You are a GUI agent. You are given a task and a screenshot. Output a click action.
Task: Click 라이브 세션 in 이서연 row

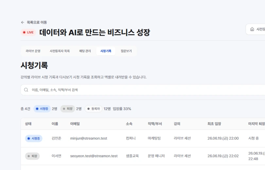(182, 156)
